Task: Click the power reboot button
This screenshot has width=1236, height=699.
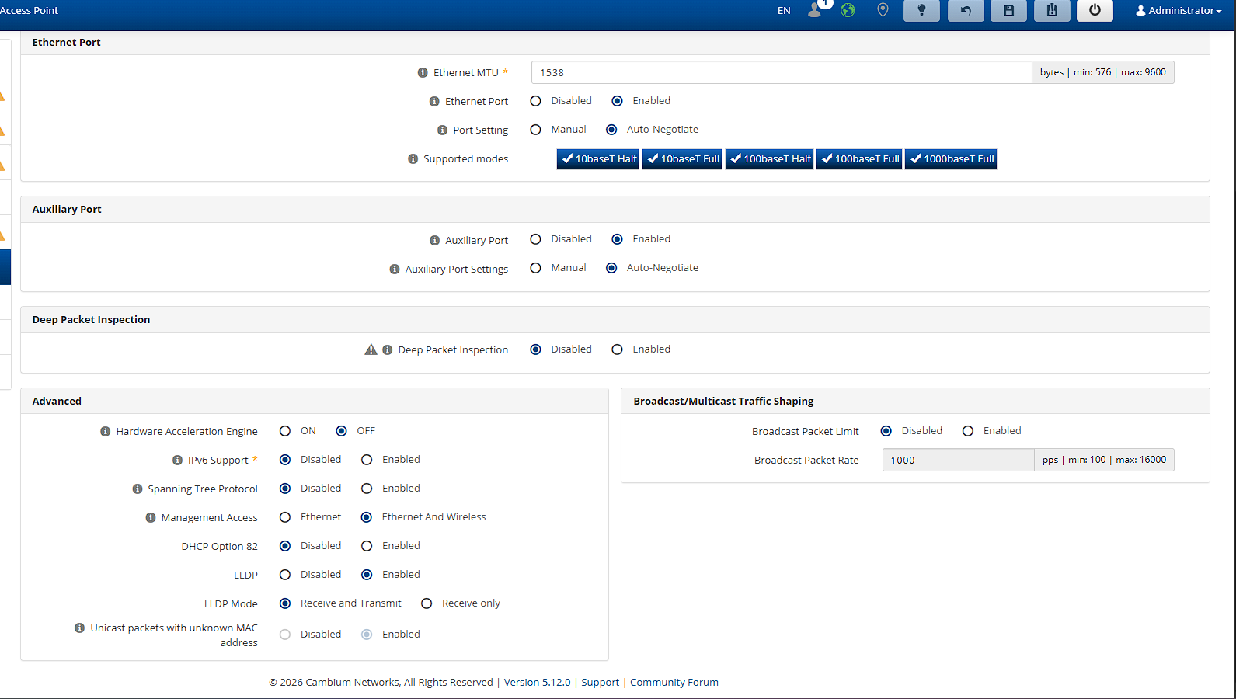Action: click(x=1095, y=10)
